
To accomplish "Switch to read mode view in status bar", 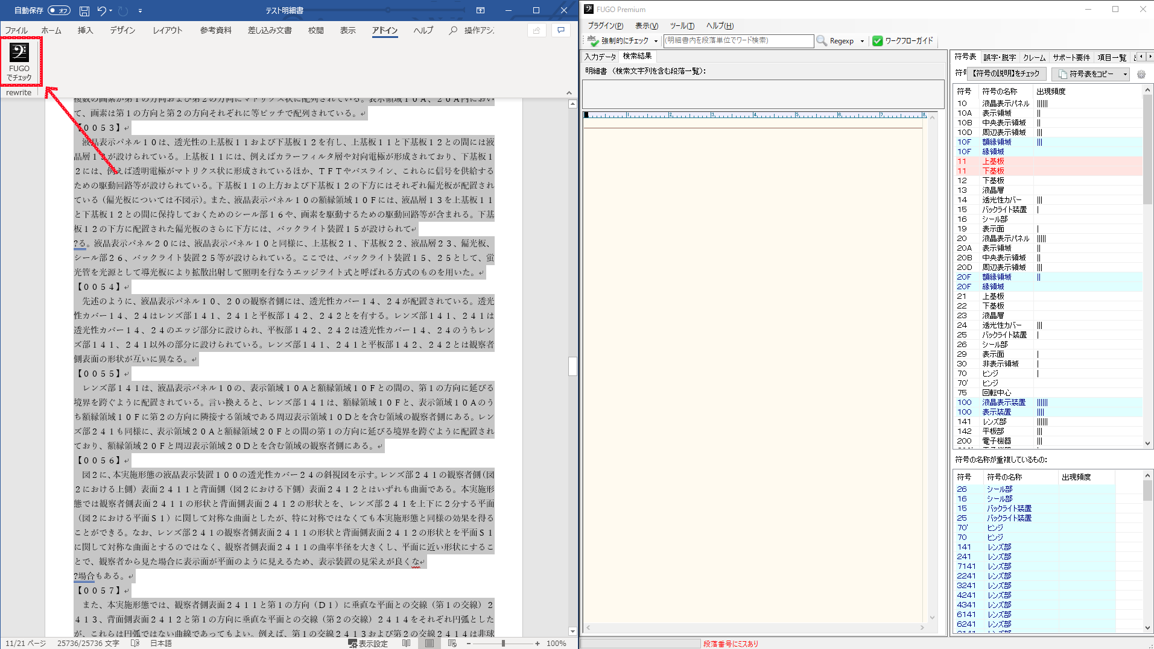I will point(406,644).
